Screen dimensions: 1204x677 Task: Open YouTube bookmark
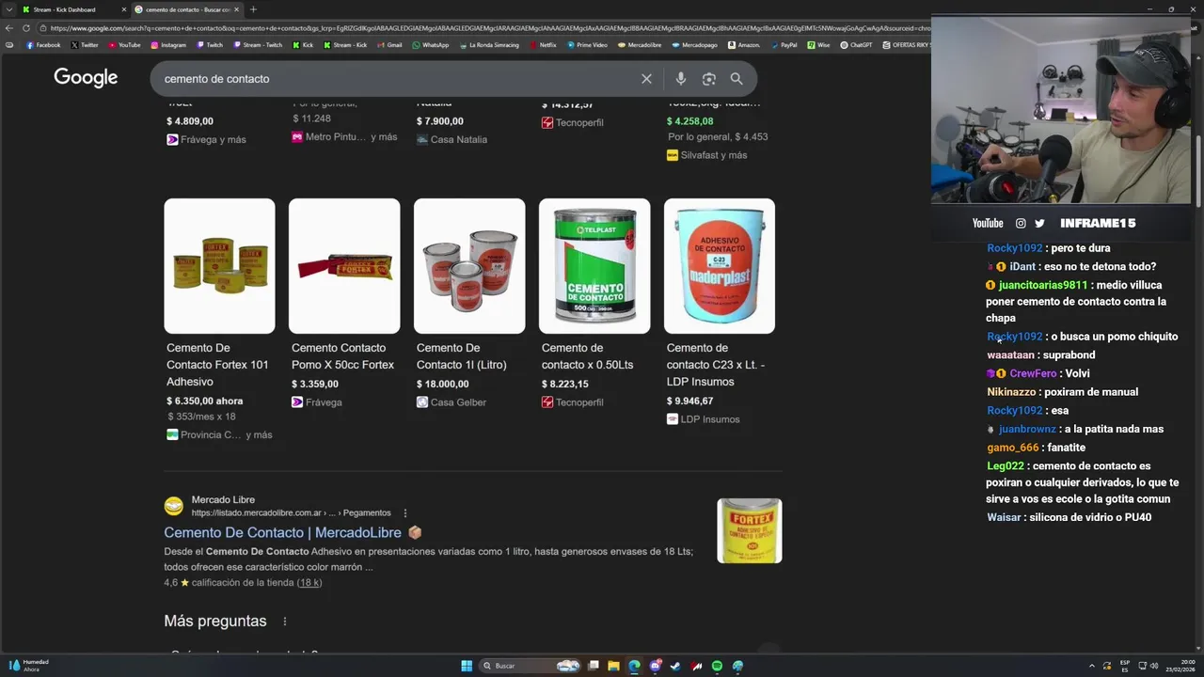(124, 45)
